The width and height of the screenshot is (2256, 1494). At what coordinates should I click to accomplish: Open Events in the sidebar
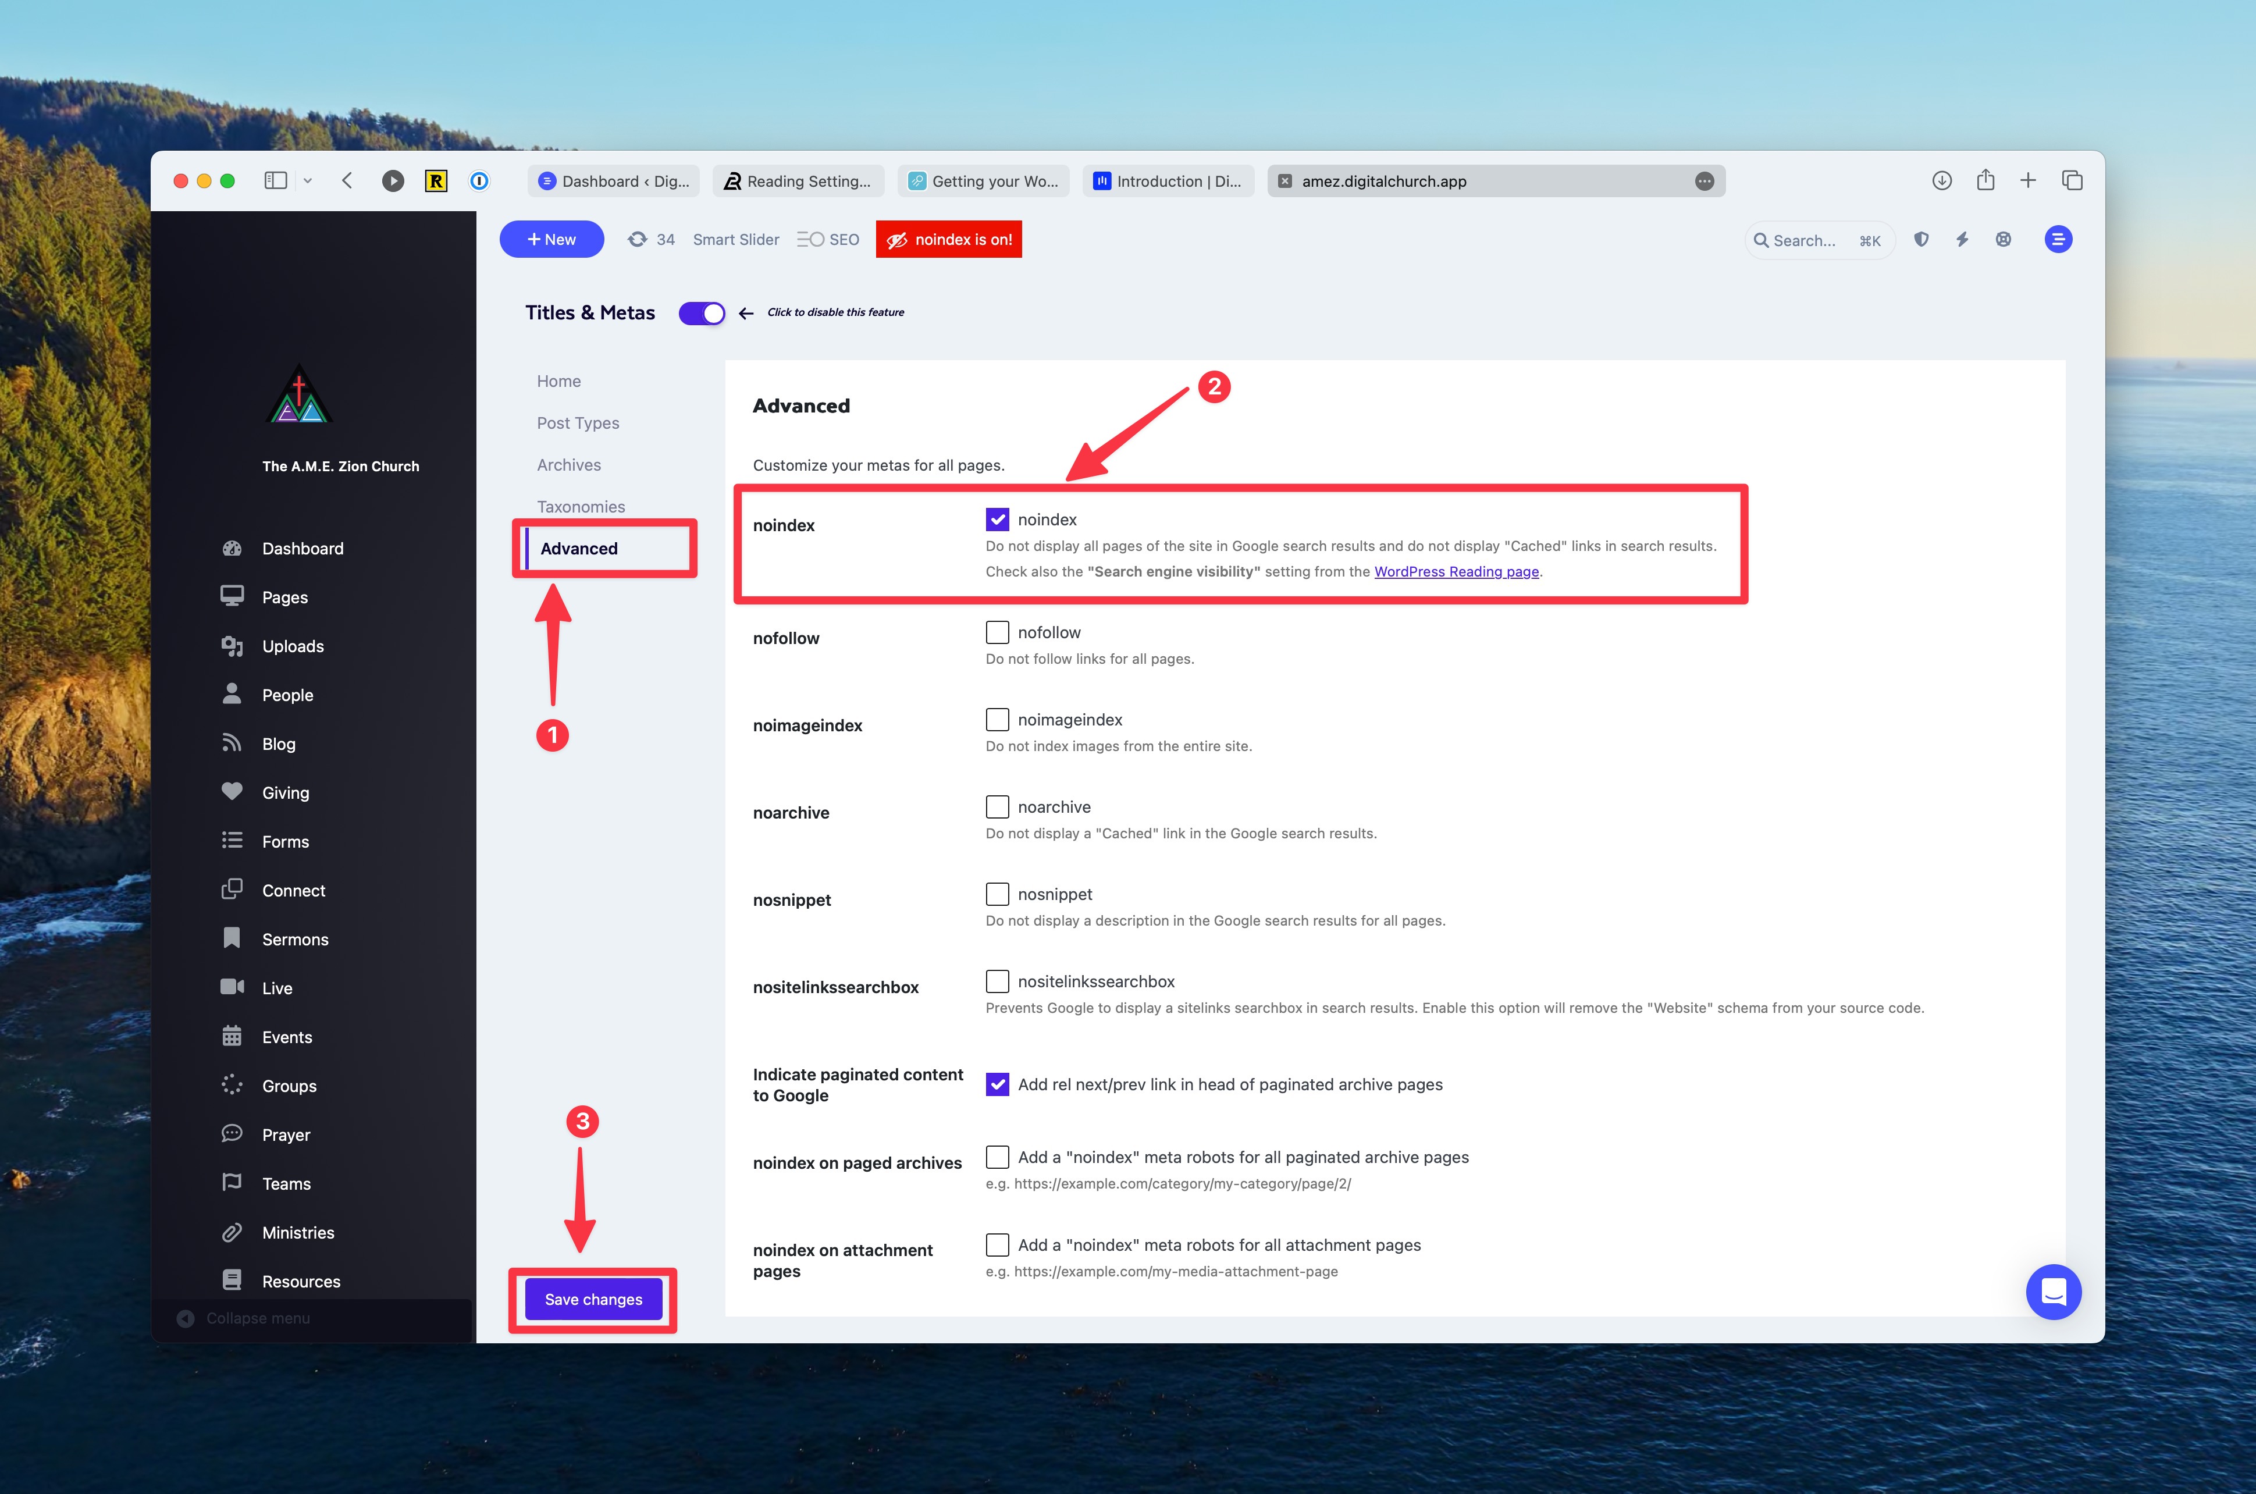pos(287,1038)
